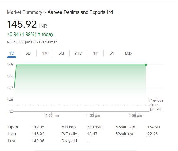The width and height of the screenshot is (178, 151).
Task: Click the 3:00 pm axis label
Action: tap(135, 116)
